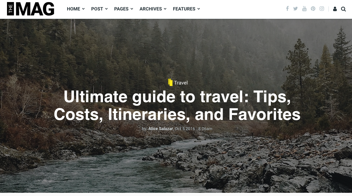Expand the ARCHIVES dropdown arrow
The image size is (352, 196).
[x=165, y=9]
